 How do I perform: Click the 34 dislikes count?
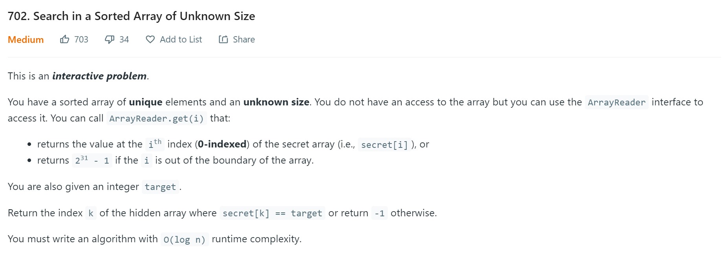[x=124, y=39]
